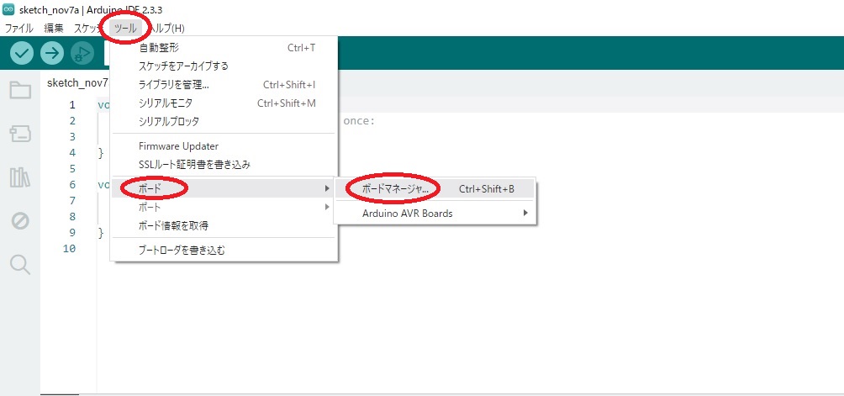Choose SSLルート証明書を書き込み
The height and width of the screenshot is (396, 844).
(x=224, y=164)
